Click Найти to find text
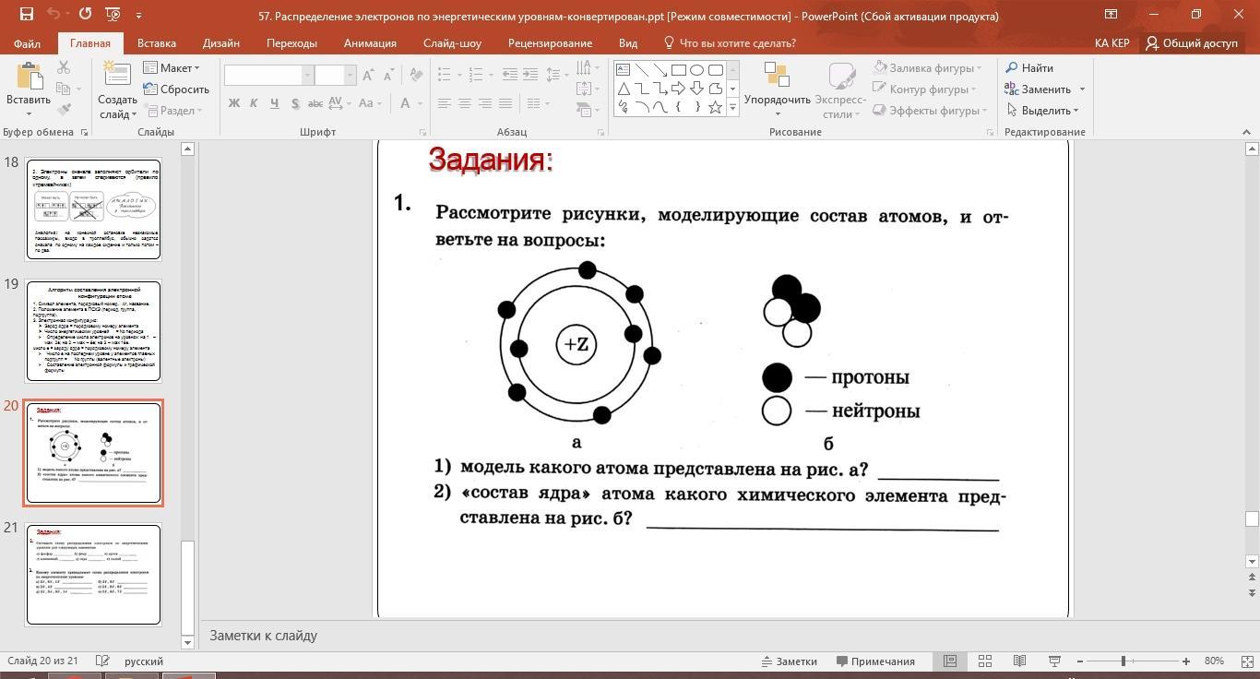Viewport: 1260px width, 679px height. point(1028,67)
